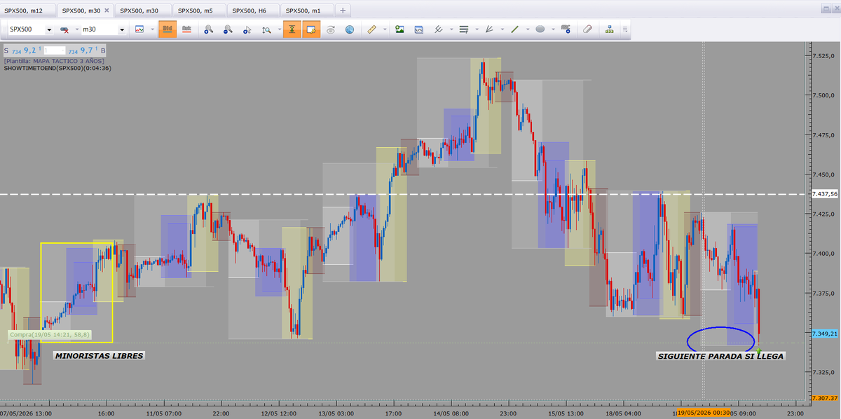
Task: Expand the ruler tool dropdown arrow
Action: pyautogui.click(x=383, y=29)
